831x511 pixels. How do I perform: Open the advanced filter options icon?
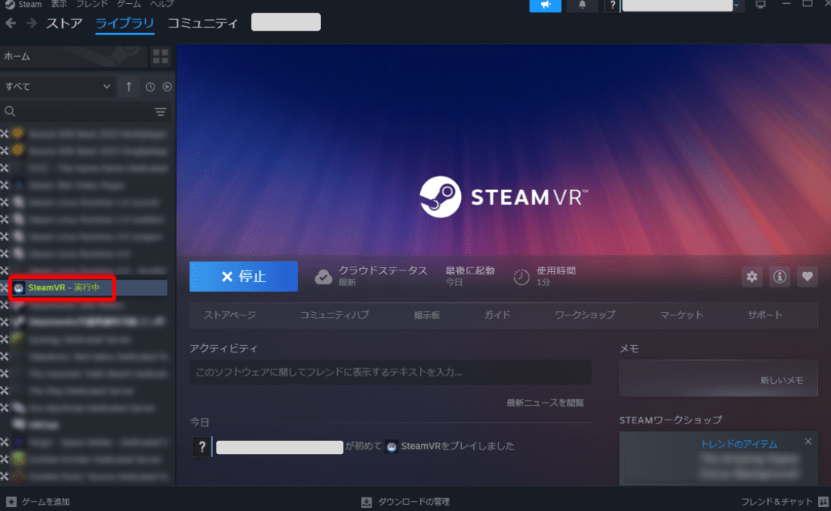point(161,111)
